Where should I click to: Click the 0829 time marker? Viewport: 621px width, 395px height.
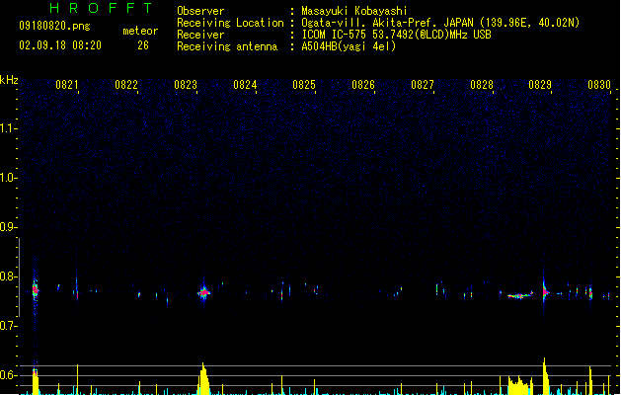[x=540, y=85]
